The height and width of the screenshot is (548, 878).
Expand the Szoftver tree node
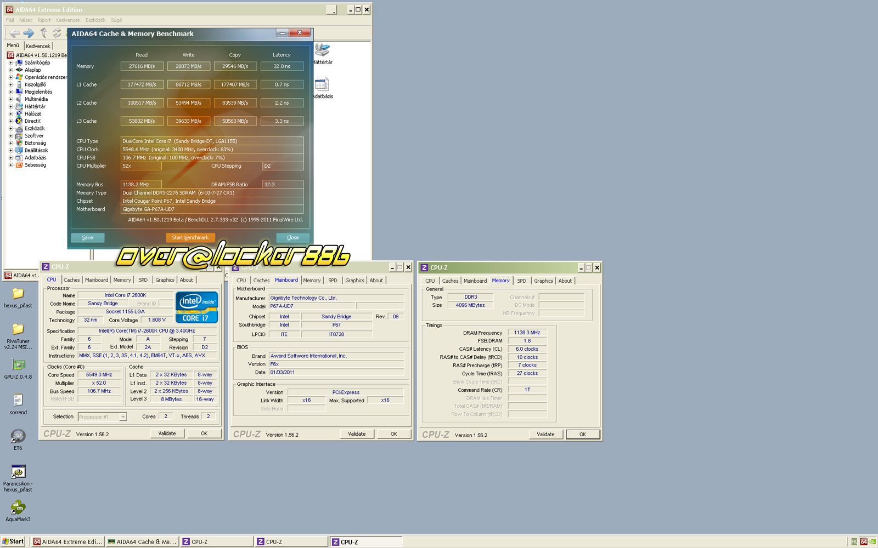tap(10, 136)
